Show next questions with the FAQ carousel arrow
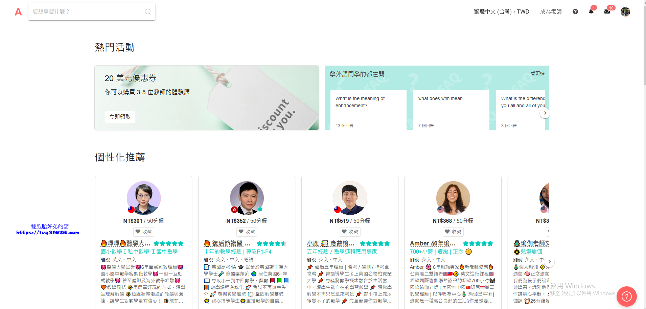The image size is (646, 309). 545,113
